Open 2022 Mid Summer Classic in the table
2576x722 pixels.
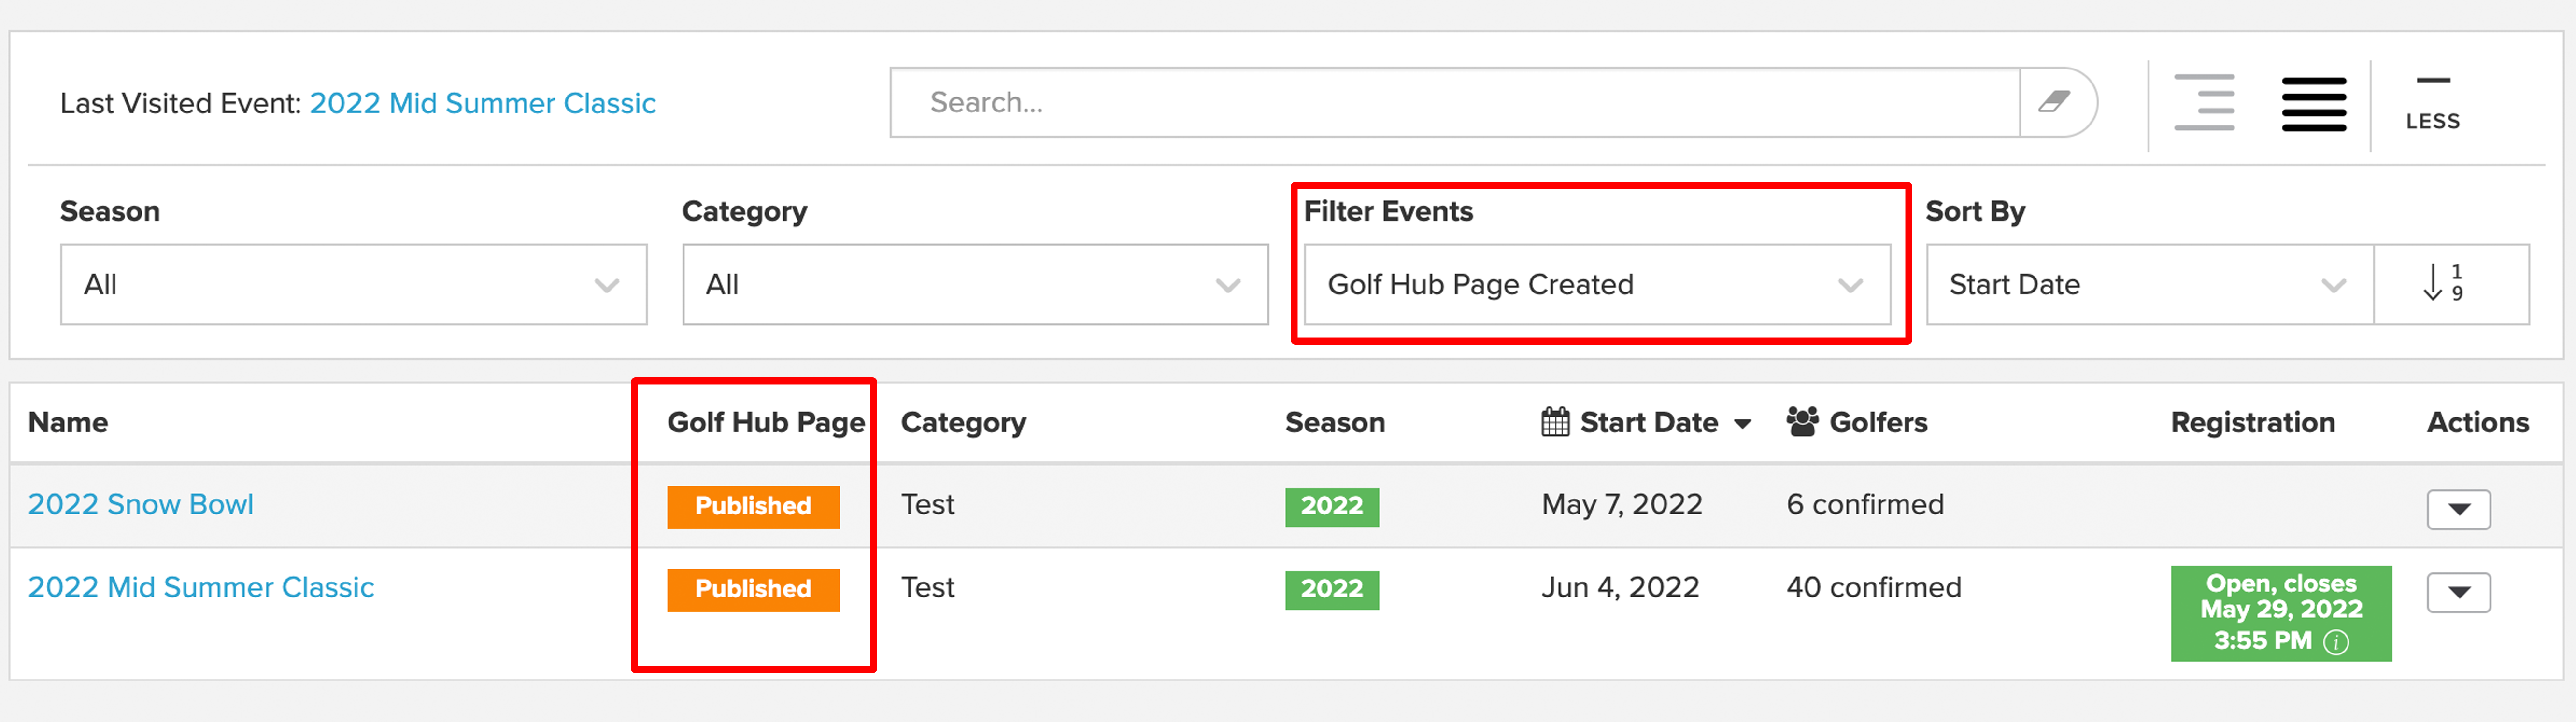(x=201, y=587)
